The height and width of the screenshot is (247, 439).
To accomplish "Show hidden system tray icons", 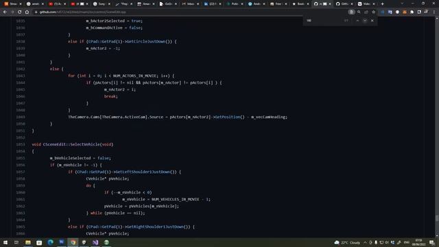I will 365,242.
